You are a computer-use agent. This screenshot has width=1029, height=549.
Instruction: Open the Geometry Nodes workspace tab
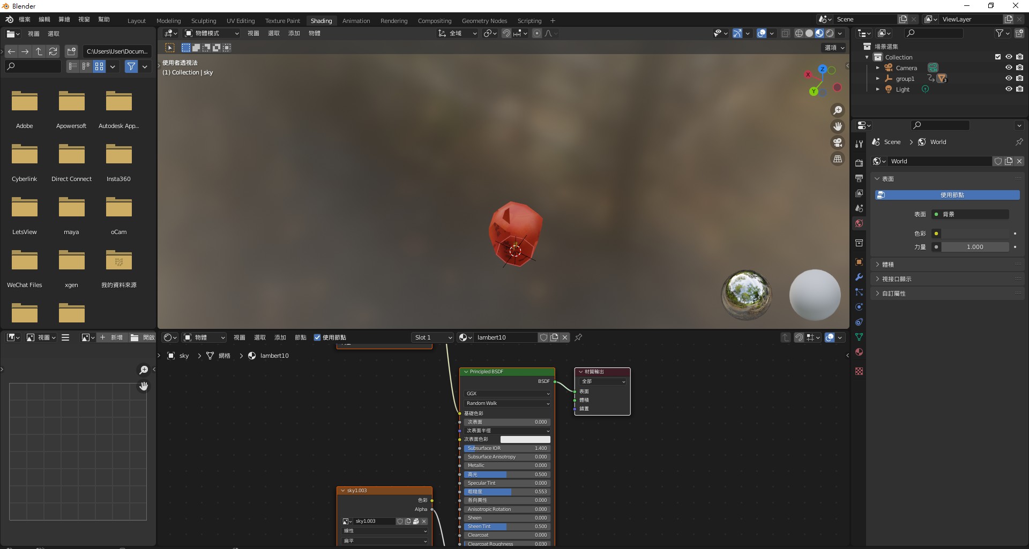tap(484, 21)
